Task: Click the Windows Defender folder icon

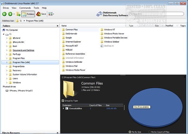Action: pos(63,62)
